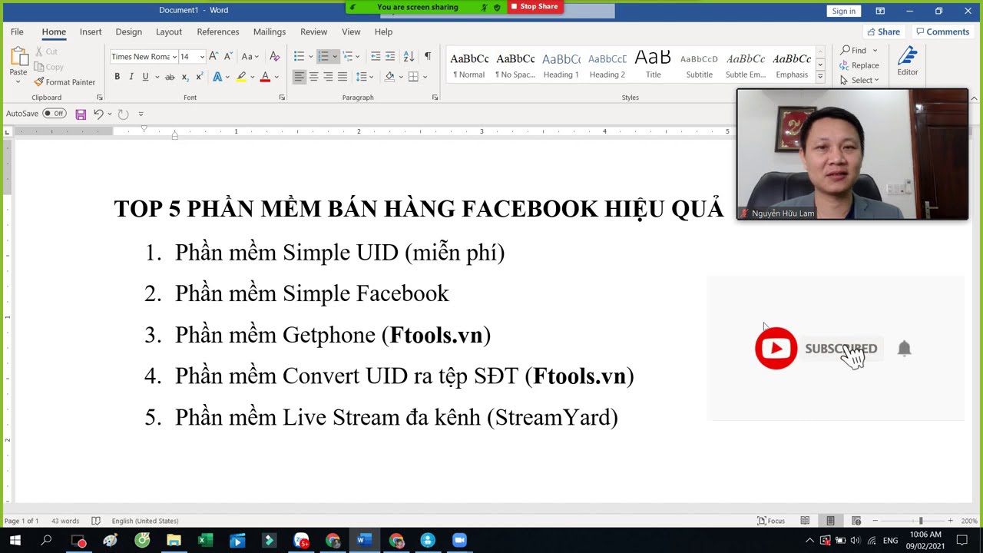Viewport: 983px width, 553px height.
Task: Apply Subscript formatting
Action: point(185,77)
